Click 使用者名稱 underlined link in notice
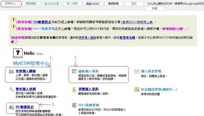Image resolution: width=204 pixels, height=116 pixels. click(127, 38)
